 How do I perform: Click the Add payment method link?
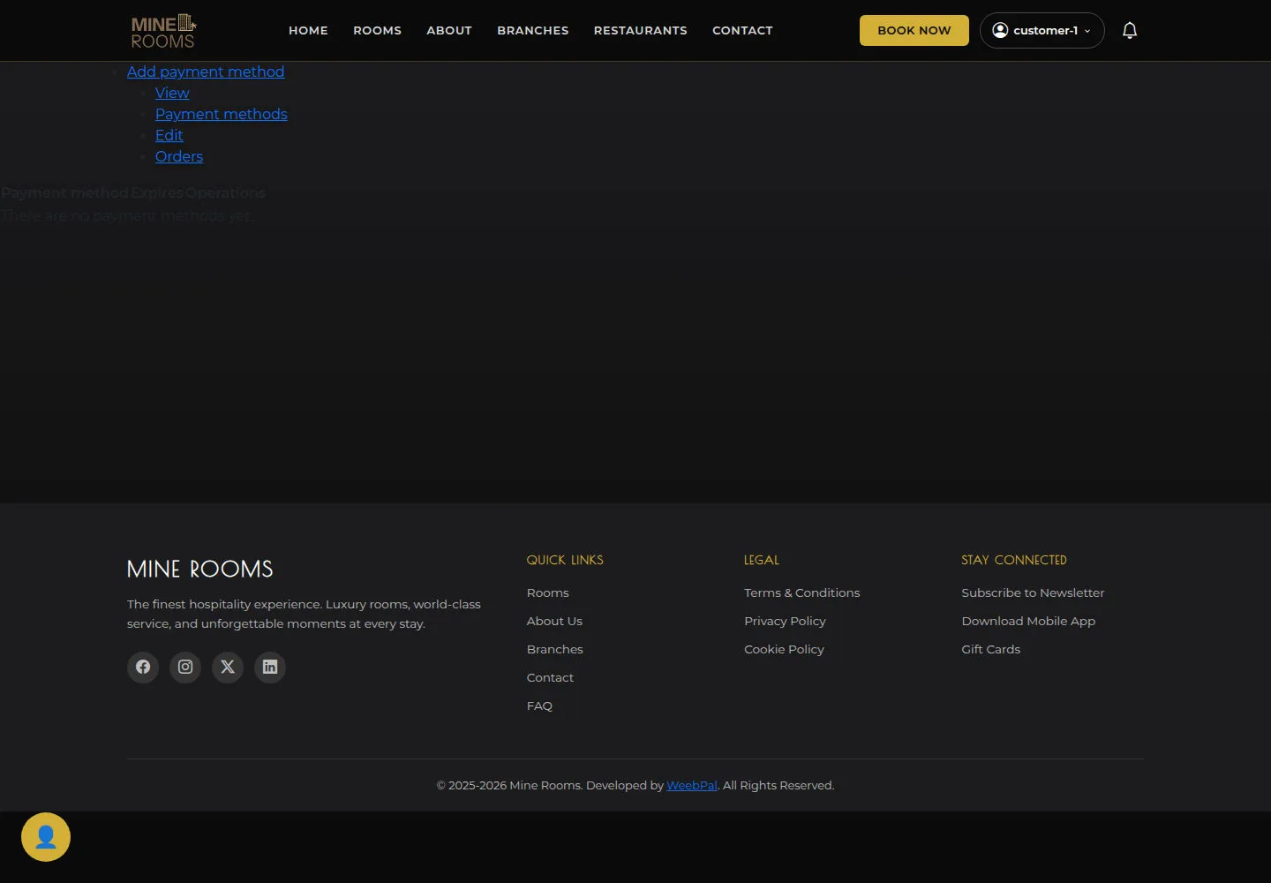pos(206,72)
